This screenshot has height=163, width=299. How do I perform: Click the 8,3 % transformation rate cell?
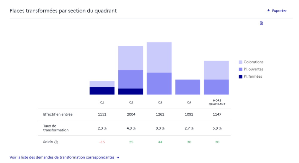pyautogui.click(x=160, y=128)
